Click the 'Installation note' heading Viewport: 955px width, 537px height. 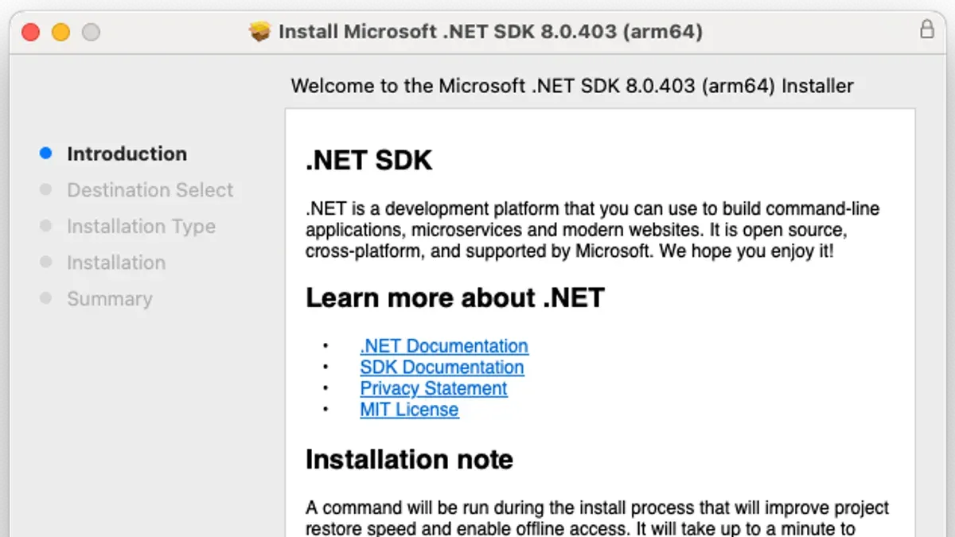click(x=409, y=460)
